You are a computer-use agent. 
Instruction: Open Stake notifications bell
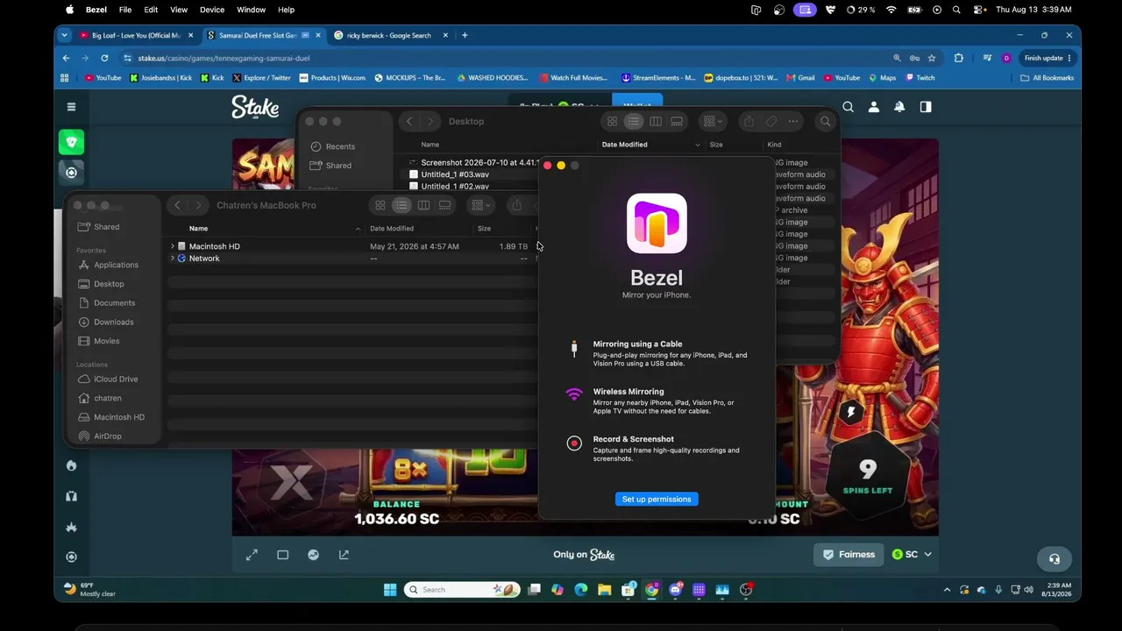[898, 107]
